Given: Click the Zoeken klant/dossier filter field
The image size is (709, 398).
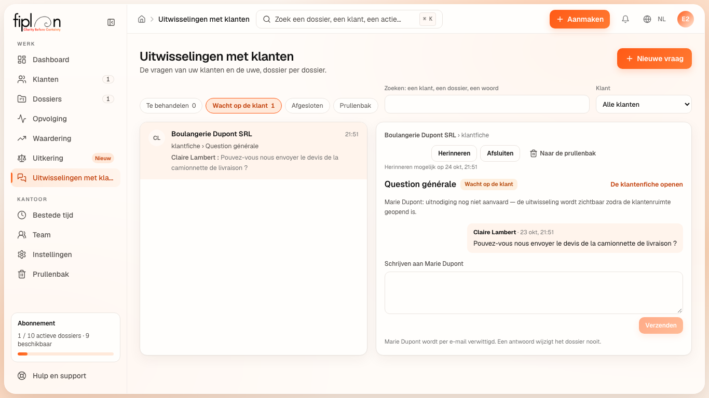Looking at the screenshot, I should (487, 104).
